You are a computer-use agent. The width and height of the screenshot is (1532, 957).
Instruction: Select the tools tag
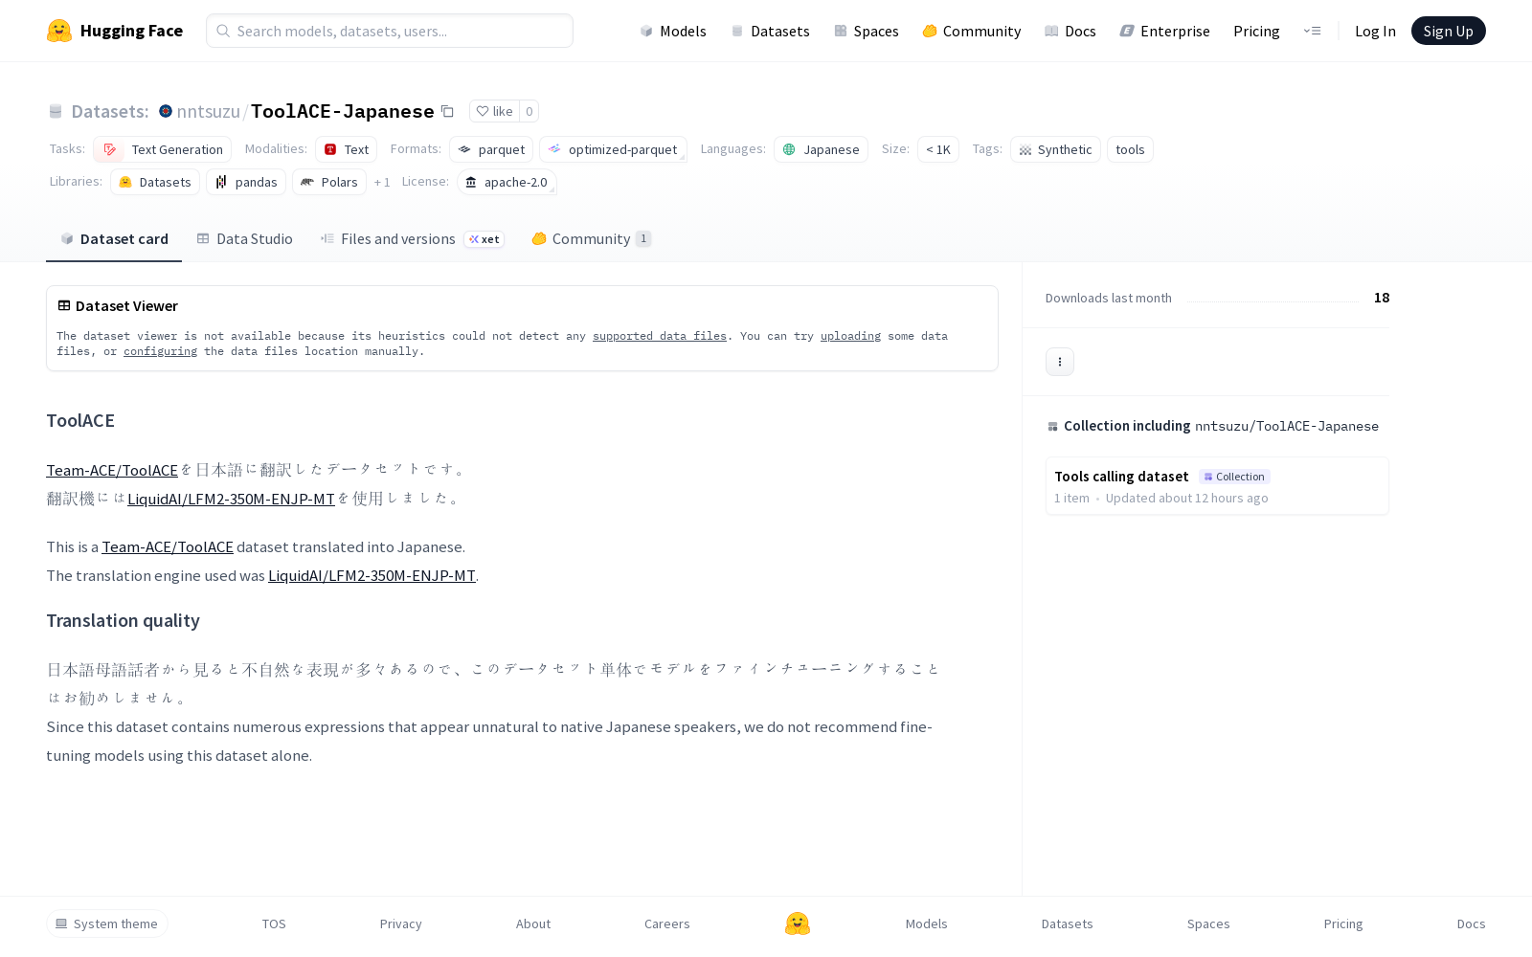click(x=1130, y=149)
